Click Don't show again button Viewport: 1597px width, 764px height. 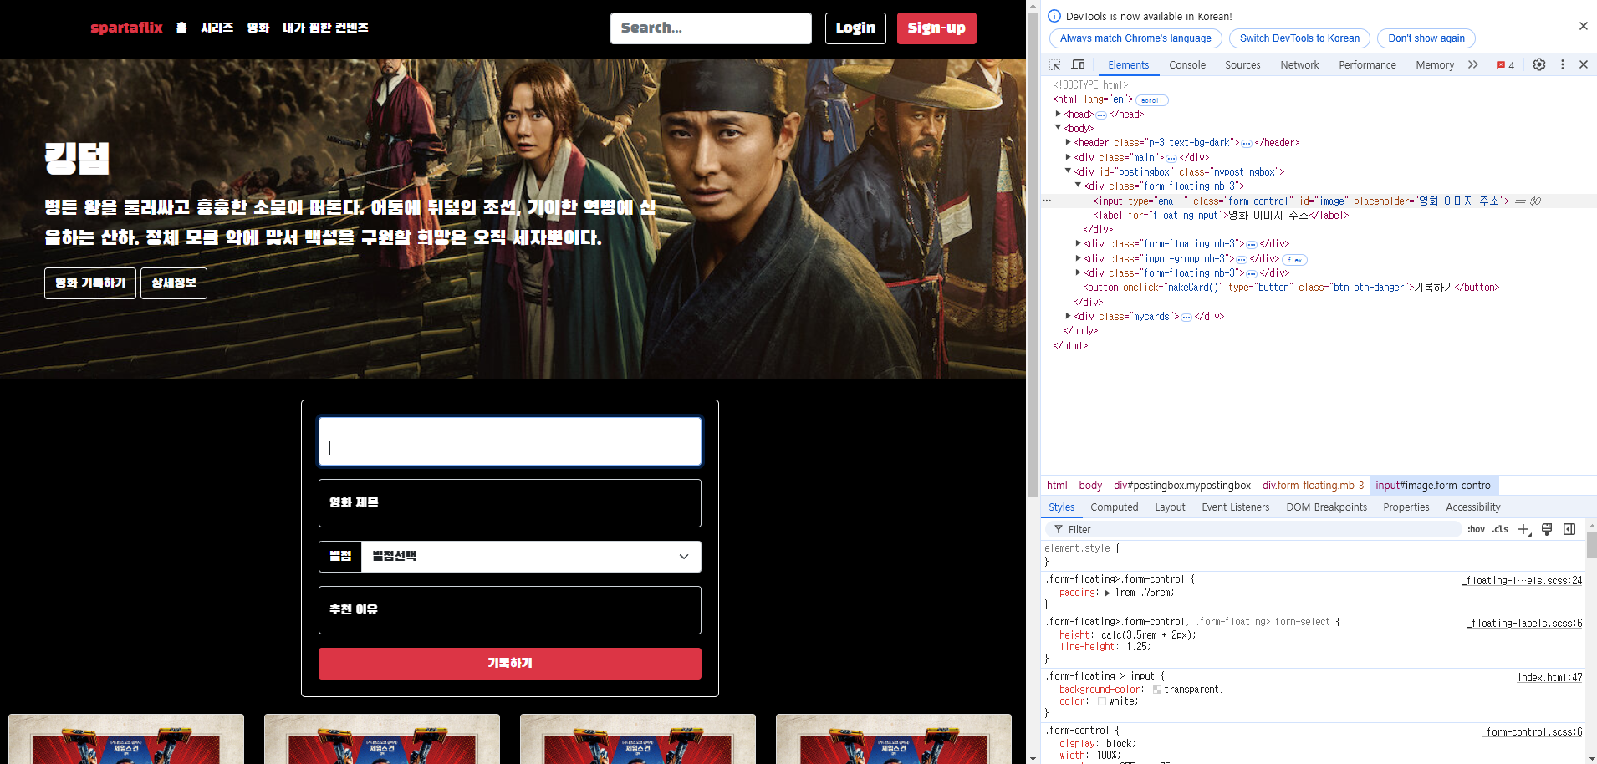[1426, 38]
